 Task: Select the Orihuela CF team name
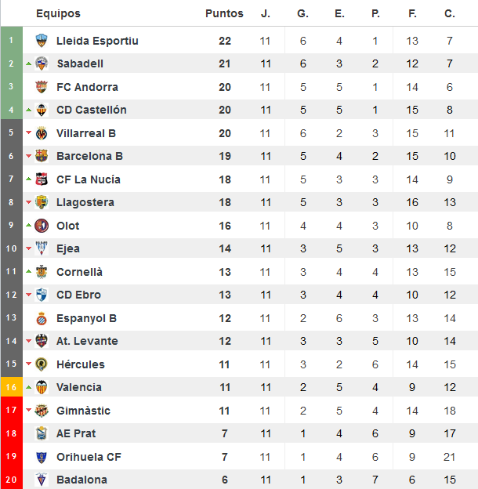click(x=89, y=457)
